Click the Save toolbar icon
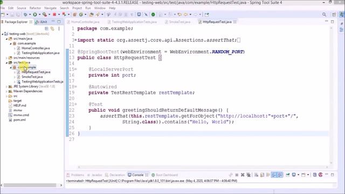Screen dimensions: 345x194 click(x=12, y=15)
